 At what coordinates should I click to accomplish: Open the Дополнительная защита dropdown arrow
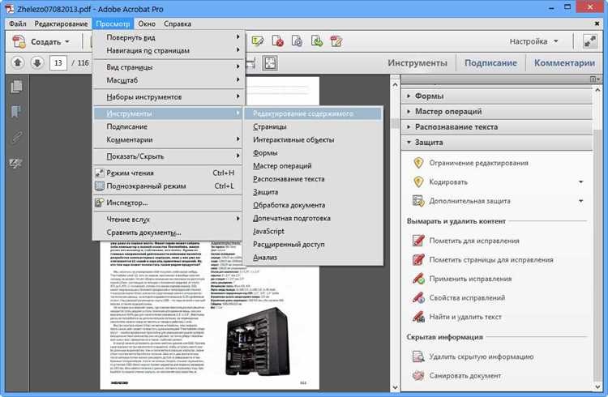[x=581, y=201]
